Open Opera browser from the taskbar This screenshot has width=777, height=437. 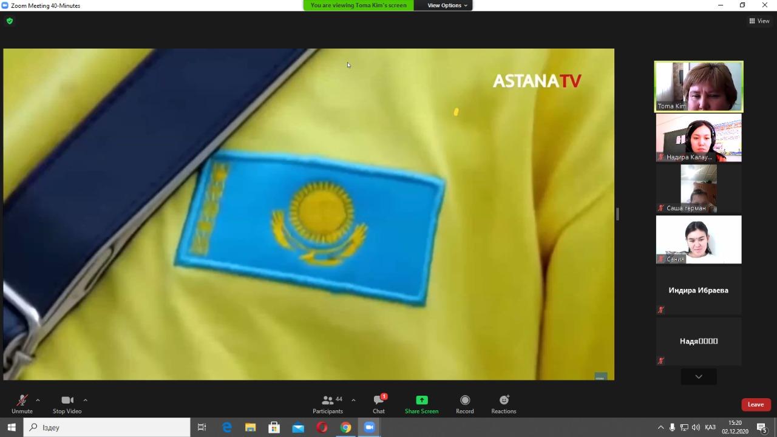pyautogui.click(x=322, y=427)
